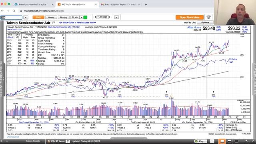The height and width of the screenshot is (144, 256).
Task: Select the orange chart-view layout icon
Action: 222,141
